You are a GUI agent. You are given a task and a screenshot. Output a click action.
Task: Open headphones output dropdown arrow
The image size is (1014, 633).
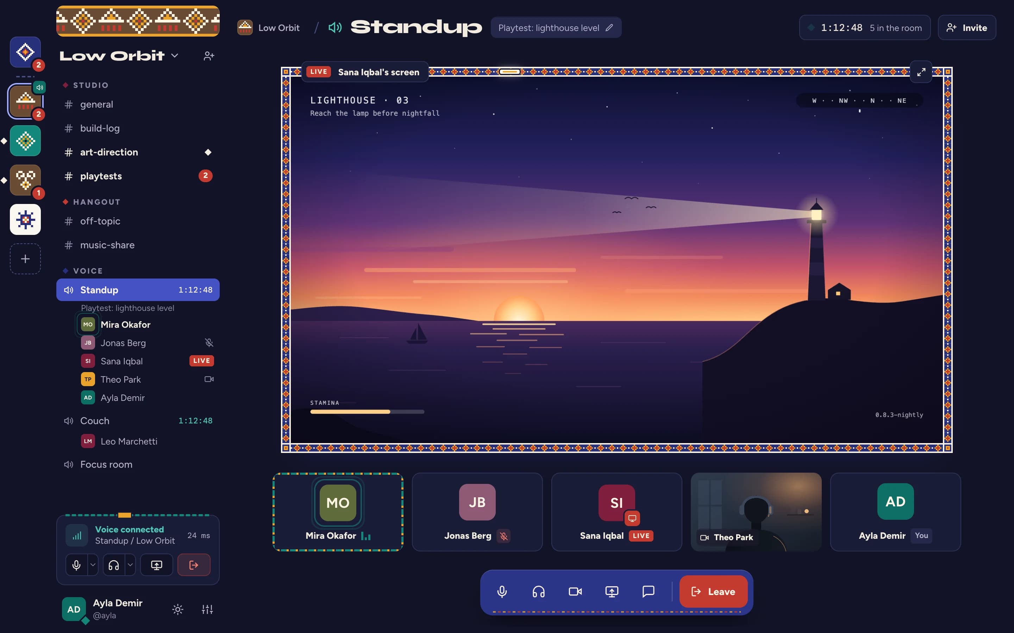point(130,565)
